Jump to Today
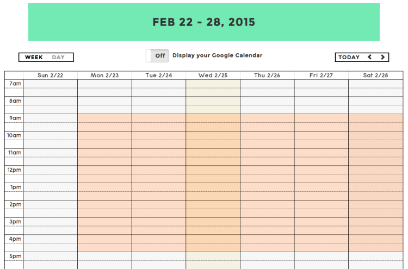408x269 pixels. tap(349, 57)
